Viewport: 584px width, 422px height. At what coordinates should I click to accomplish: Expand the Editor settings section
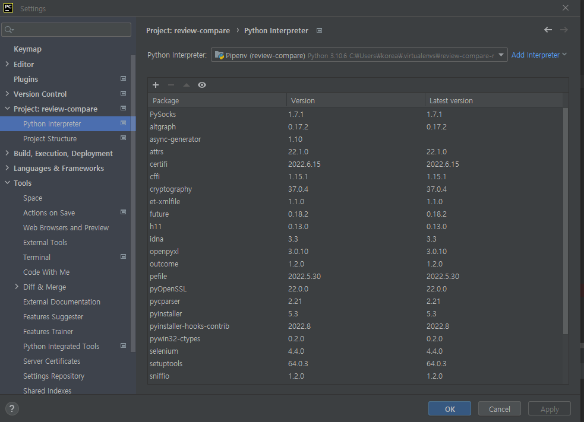(7, 64)
